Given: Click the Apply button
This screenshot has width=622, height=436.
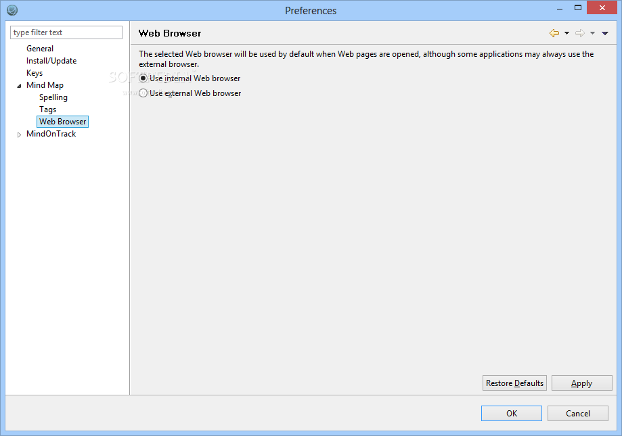Looking at the screenshot, I should click(581, 383).
